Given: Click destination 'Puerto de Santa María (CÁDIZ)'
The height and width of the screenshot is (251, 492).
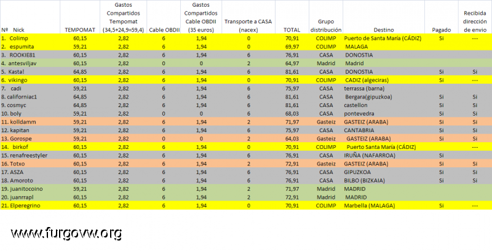Looking at the screenshot, I should 383,38.
